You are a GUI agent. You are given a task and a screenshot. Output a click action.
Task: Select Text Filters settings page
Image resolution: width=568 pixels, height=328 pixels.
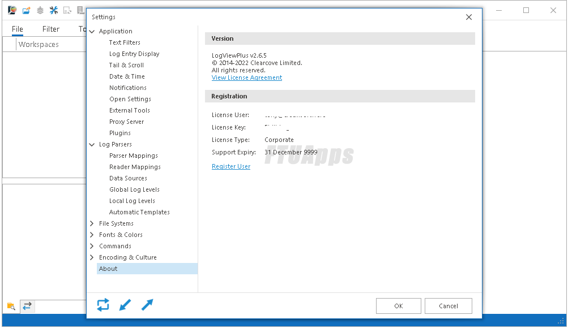point(125,42)
